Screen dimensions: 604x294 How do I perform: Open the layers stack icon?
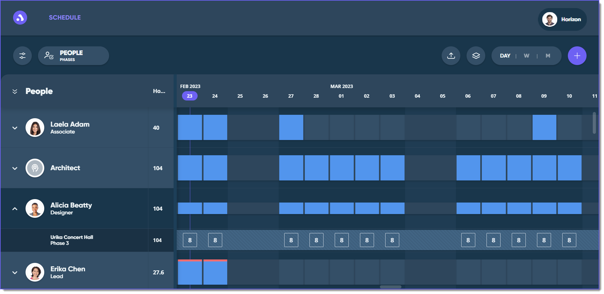tap(476, 56)
